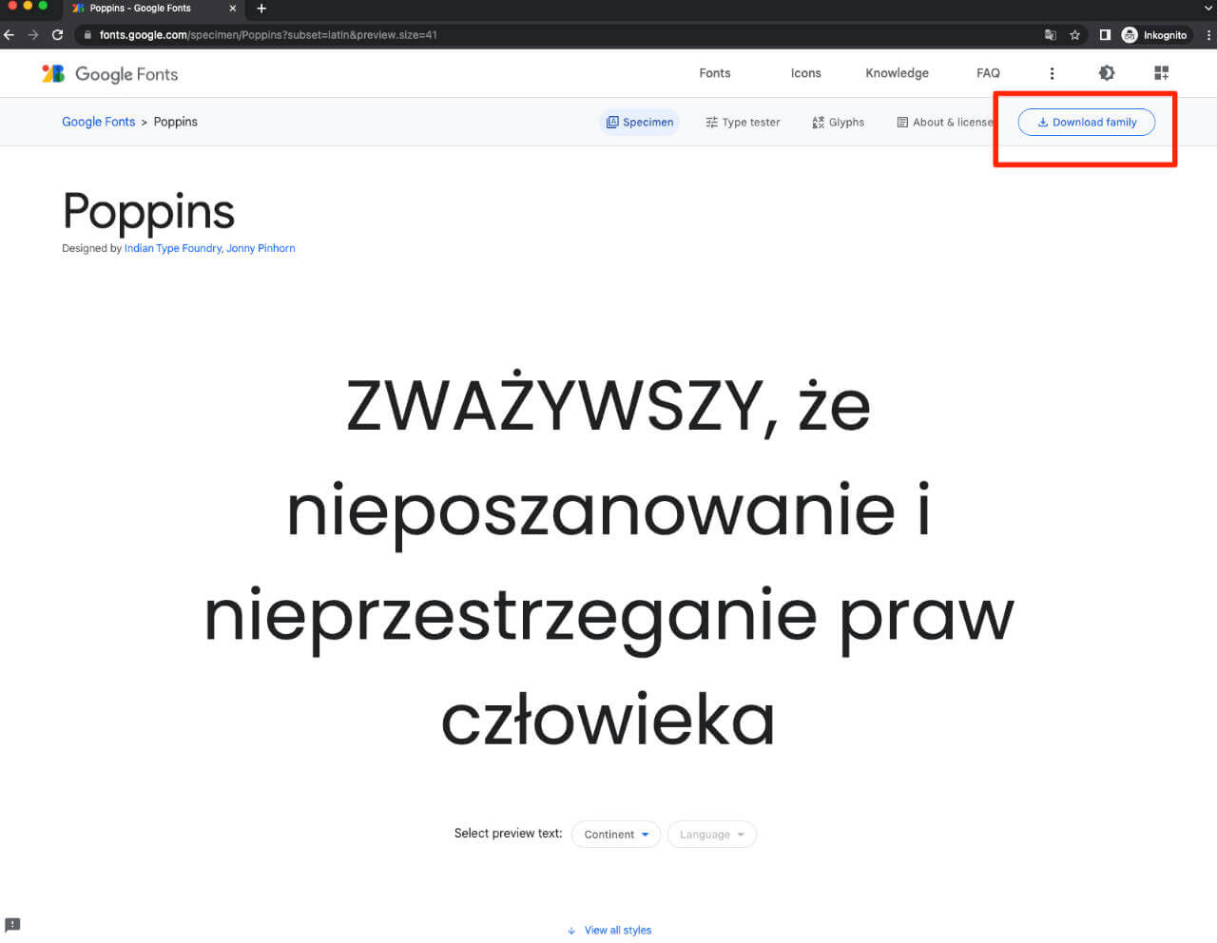Click the download arrow inside Download family
Image resolution: width=1217 pixels, height=943 pixels.
click(x=1043, y=122)
